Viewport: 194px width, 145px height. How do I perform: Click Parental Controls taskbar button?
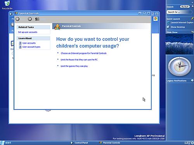coord(110,143)
